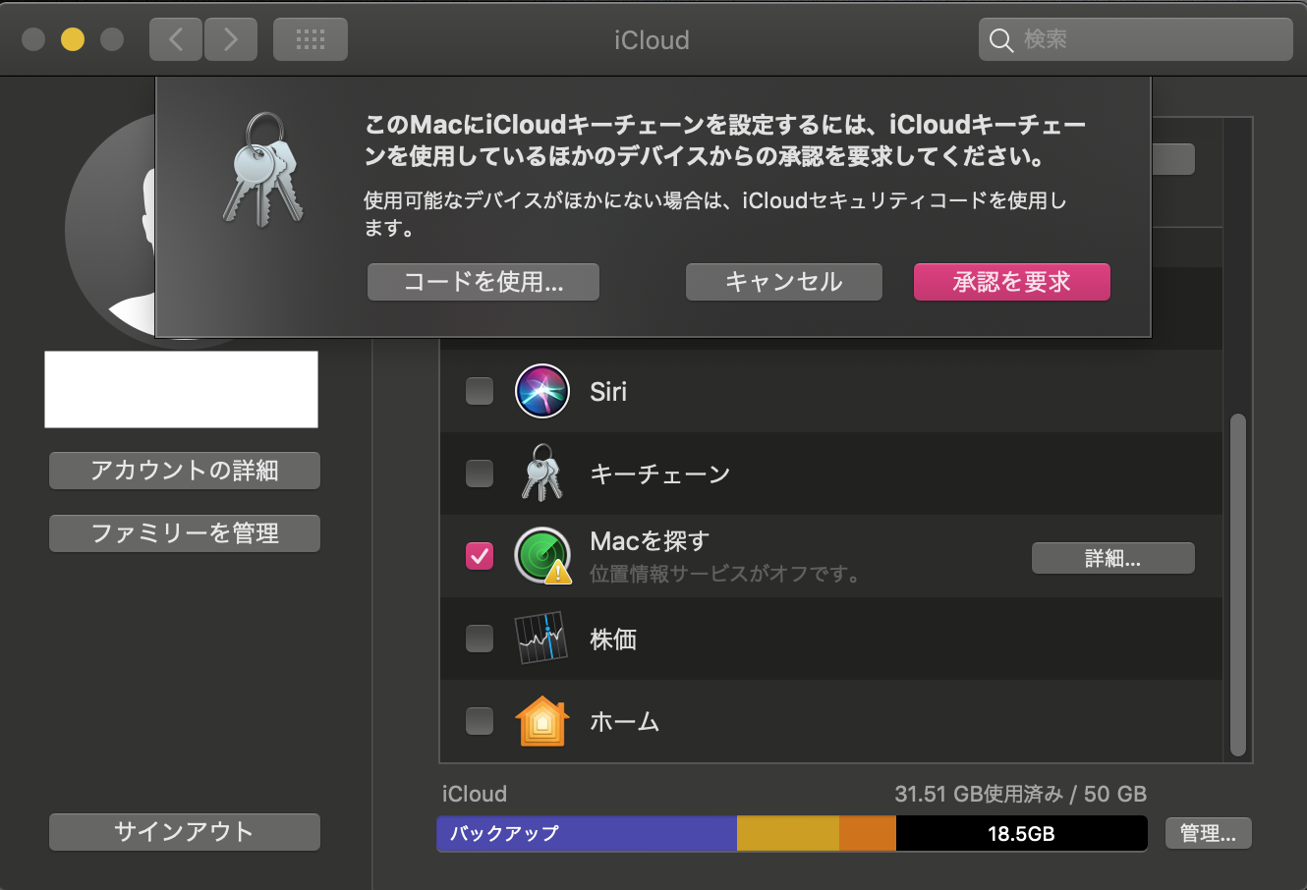Open アカウントの詳細

185,471
